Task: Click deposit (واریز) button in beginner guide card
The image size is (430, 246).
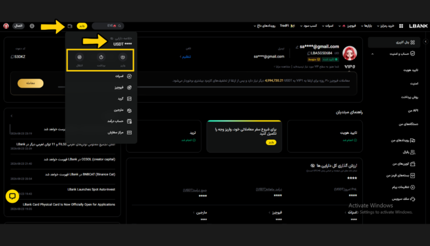Action: 271,143
